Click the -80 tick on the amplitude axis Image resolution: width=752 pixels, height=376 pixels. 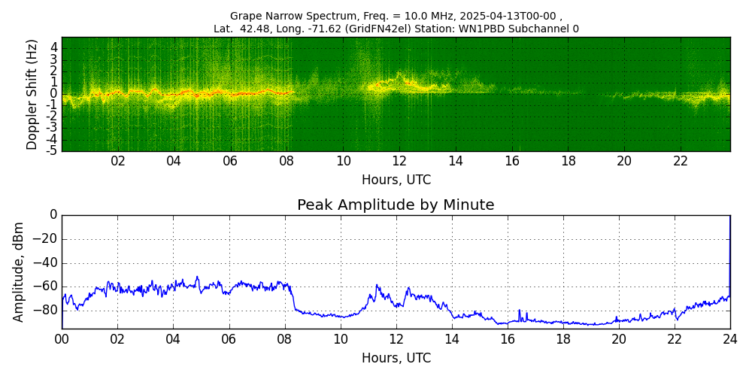coord(45,310)
